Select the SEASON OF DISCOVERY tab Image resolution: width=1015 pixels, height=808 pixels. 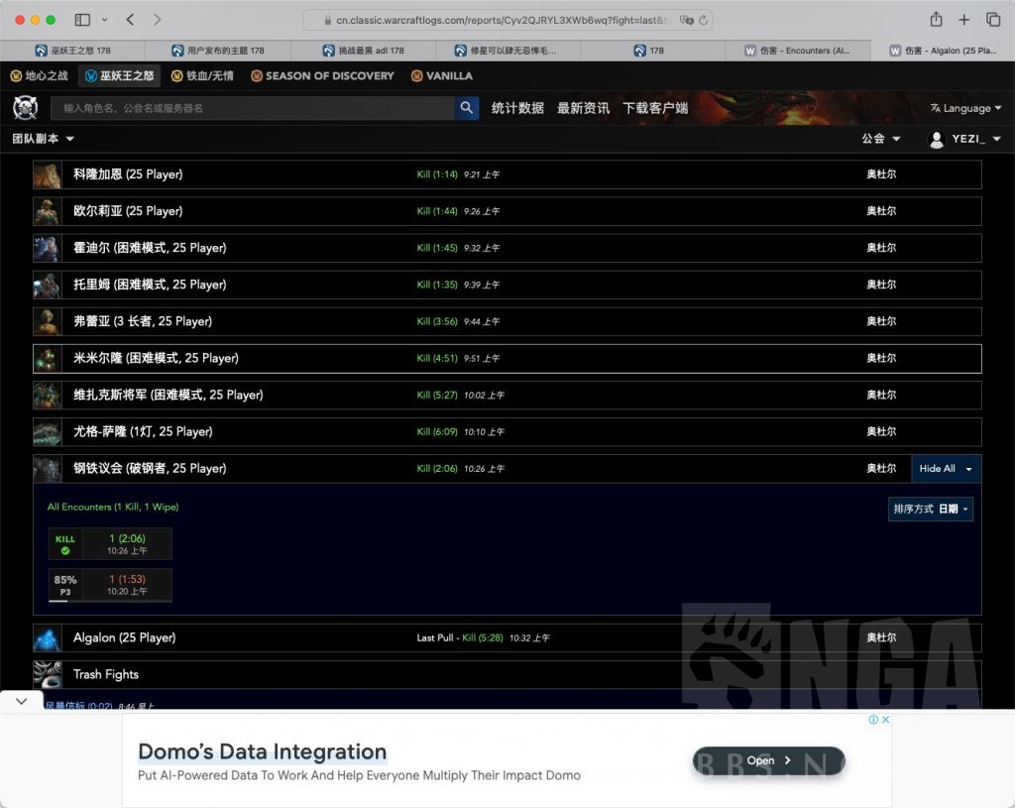pos(322,75)
